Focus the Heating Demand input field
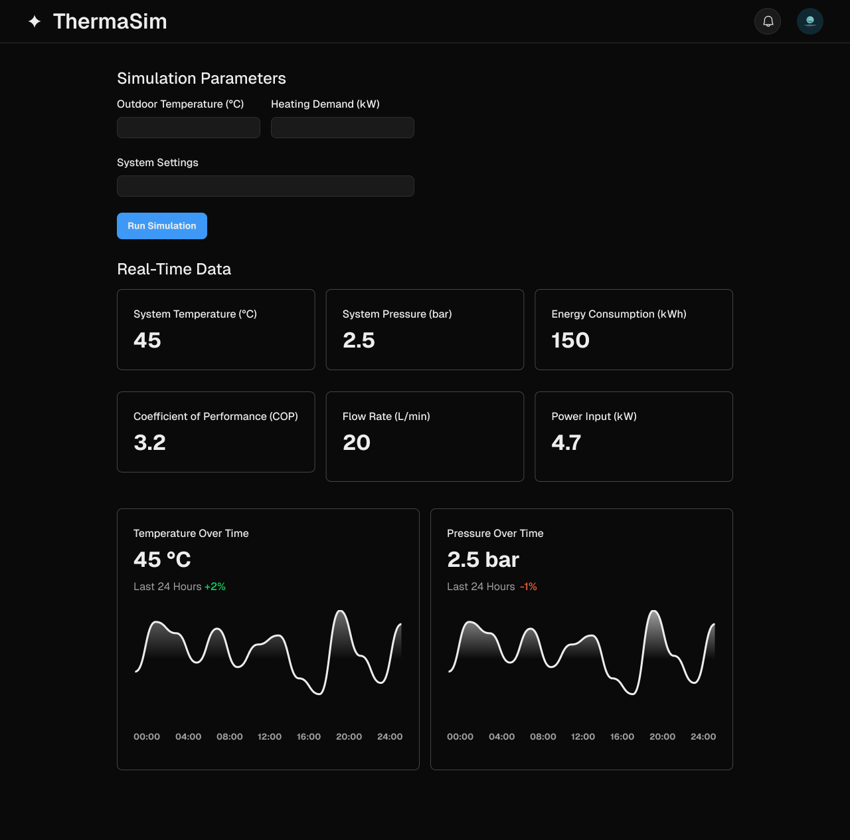The width and height of the screenshot is (850, 840). (x=343, y=128)
